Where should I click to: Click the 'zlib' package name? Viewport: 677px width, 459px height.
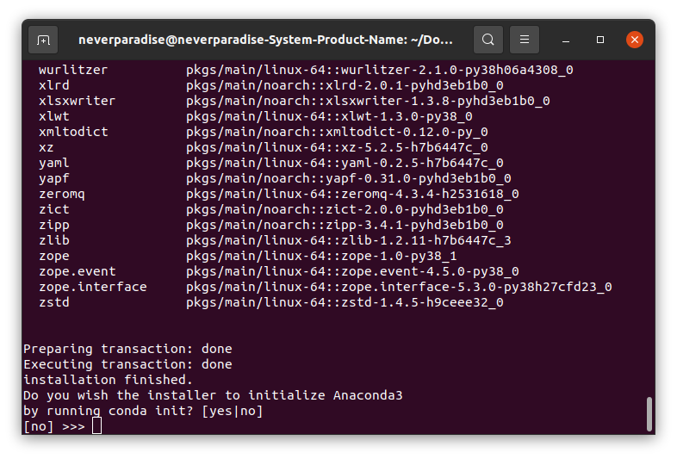tap(54, 241)
